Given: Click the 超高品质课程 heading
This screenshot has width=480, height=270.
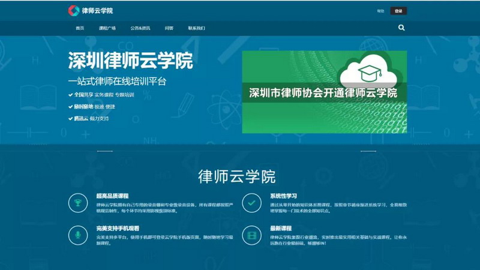Looking at the screenshot, I should coord(112,196).
